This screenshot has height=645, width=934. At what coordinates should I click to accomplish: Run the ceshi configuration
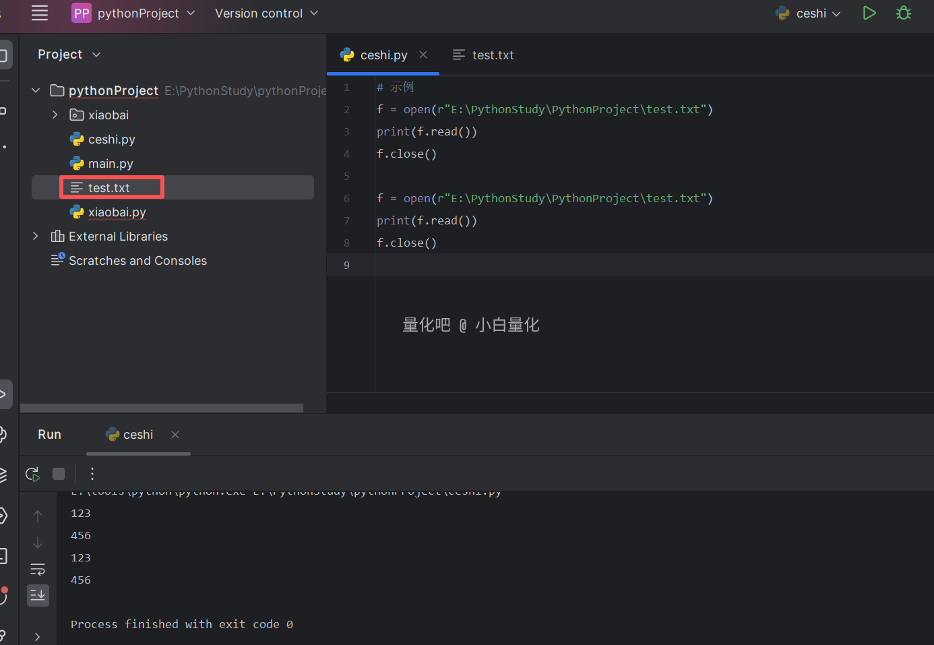tap(869, 13)
